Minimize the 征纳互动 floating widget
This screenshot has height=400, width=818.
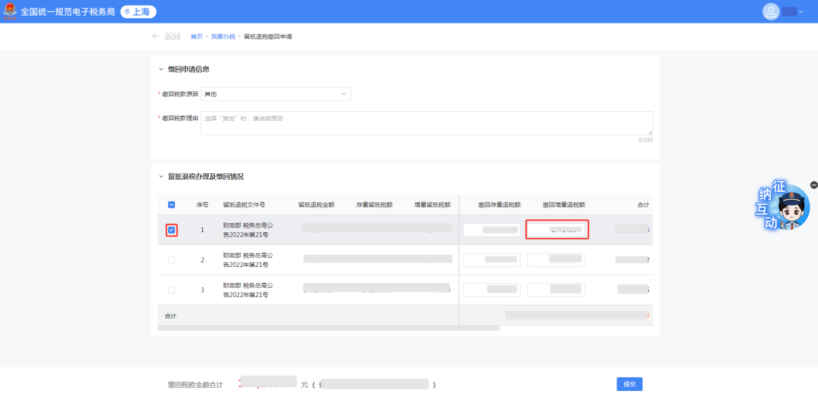point(813,184)
